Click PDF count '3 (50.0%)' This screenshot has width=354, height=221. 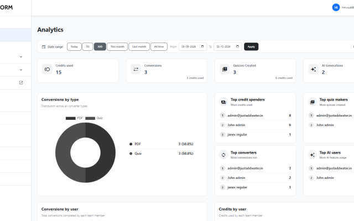(x=186, y=144)
